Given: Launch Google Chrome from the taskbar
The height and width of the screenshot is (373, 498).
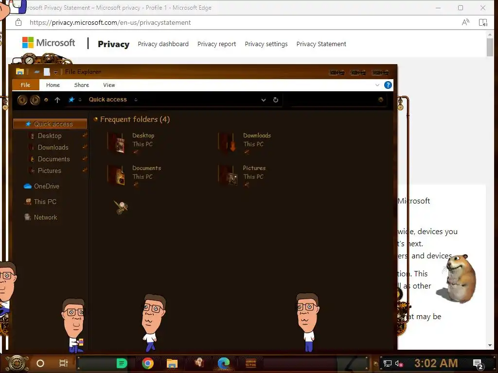Looking at the screenshot, I should point(148,363).
